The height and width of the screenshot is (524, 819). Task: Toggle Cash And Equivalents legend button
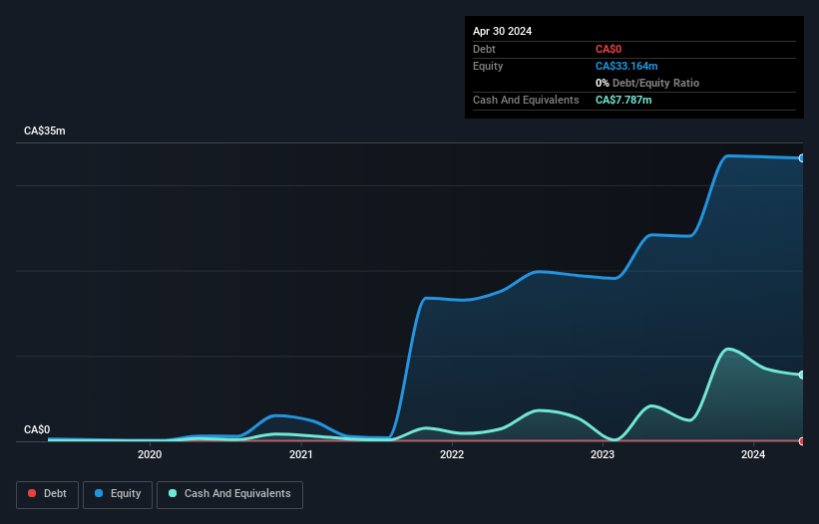[x=229, y=494]
